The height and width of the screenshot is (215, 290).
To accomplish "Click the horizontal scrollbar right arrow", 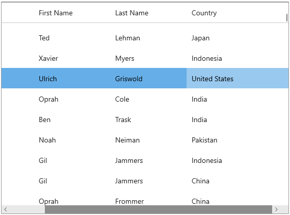I will pos(276,209).
